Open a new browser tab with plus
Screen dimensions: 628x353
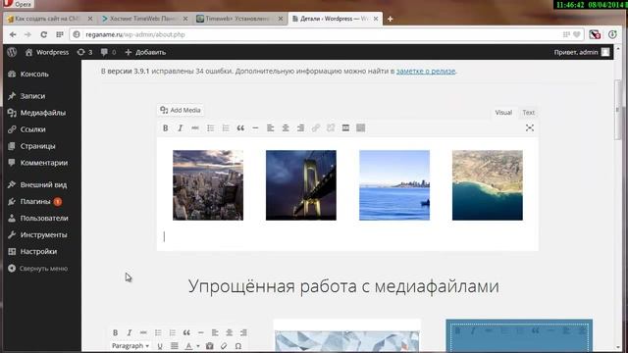click(391, 19)
